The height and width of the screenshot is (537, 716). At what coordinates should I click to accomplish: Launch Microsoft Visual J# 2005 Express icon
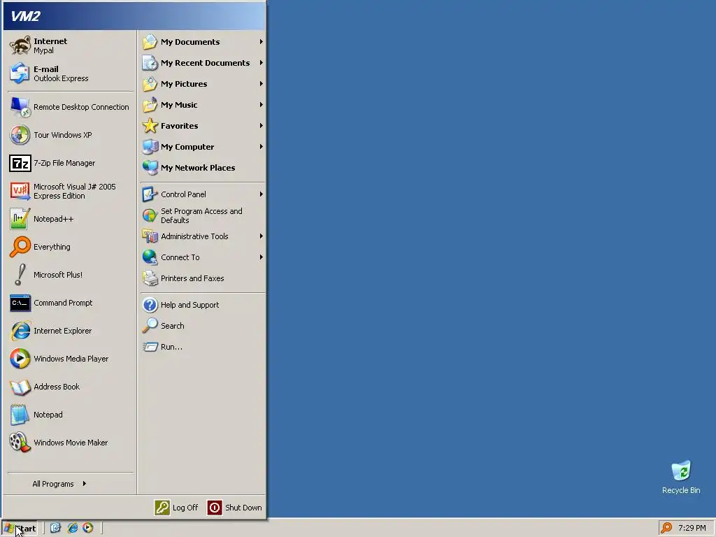[x=20, y=191]
